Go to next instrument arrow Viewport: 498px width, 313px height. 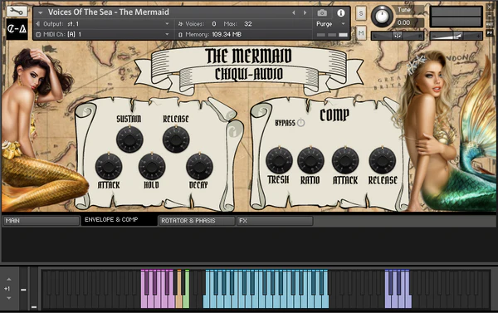click(305, 12)
